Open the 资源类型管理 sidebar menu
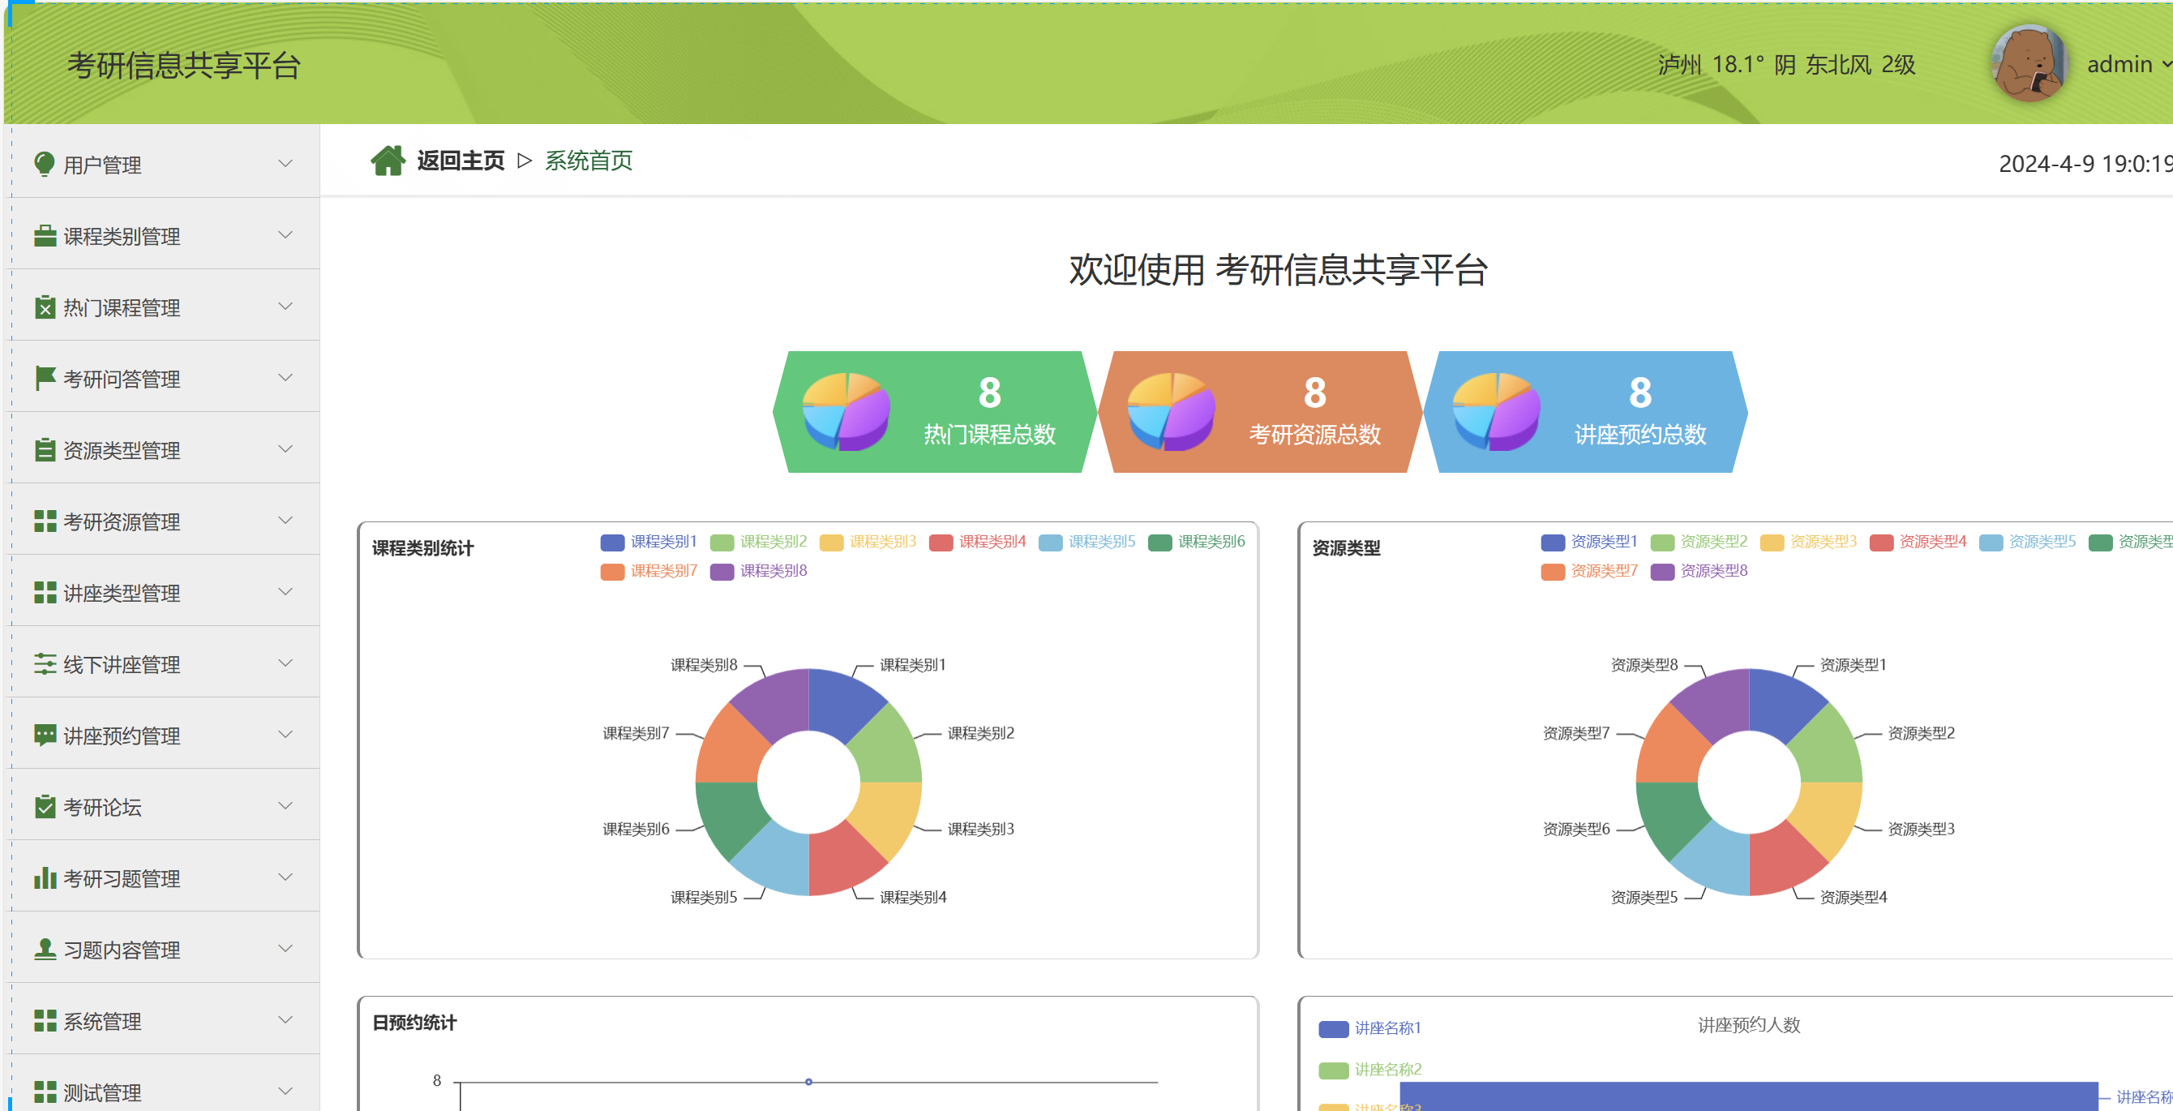The image size is (2173, 1111). point(122,450)
